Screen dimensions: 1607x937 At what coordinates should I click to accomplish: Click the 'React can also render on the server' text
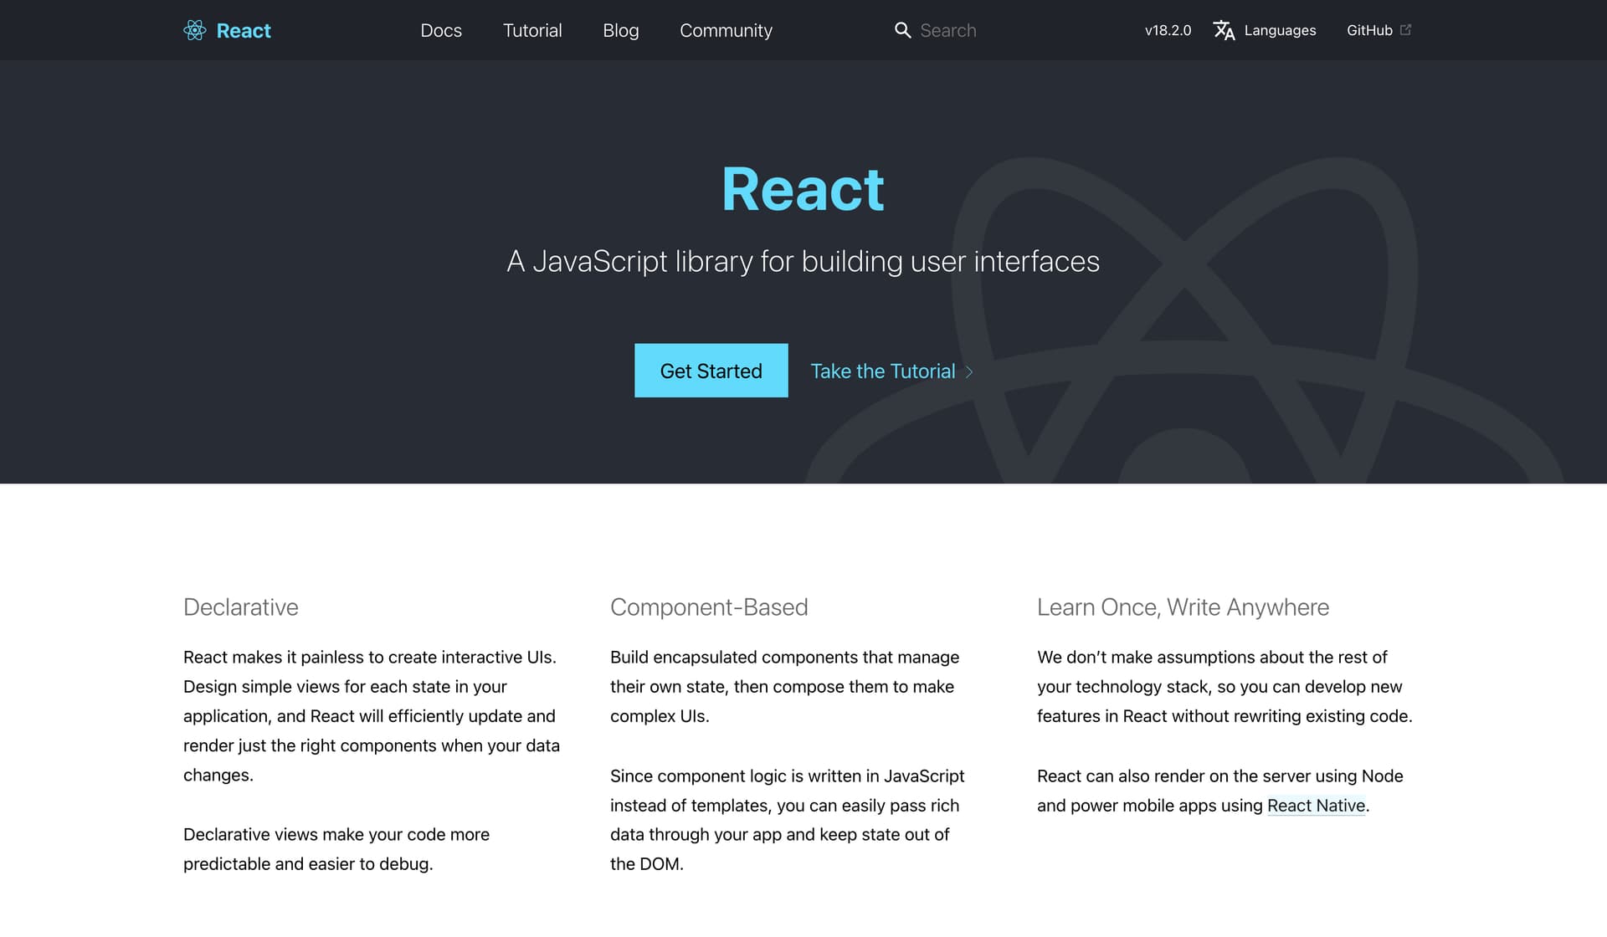click(1220, 791)
